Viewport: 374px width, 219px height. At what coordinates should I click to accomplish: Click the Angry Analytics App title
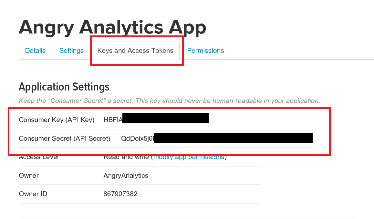point(112,28)
